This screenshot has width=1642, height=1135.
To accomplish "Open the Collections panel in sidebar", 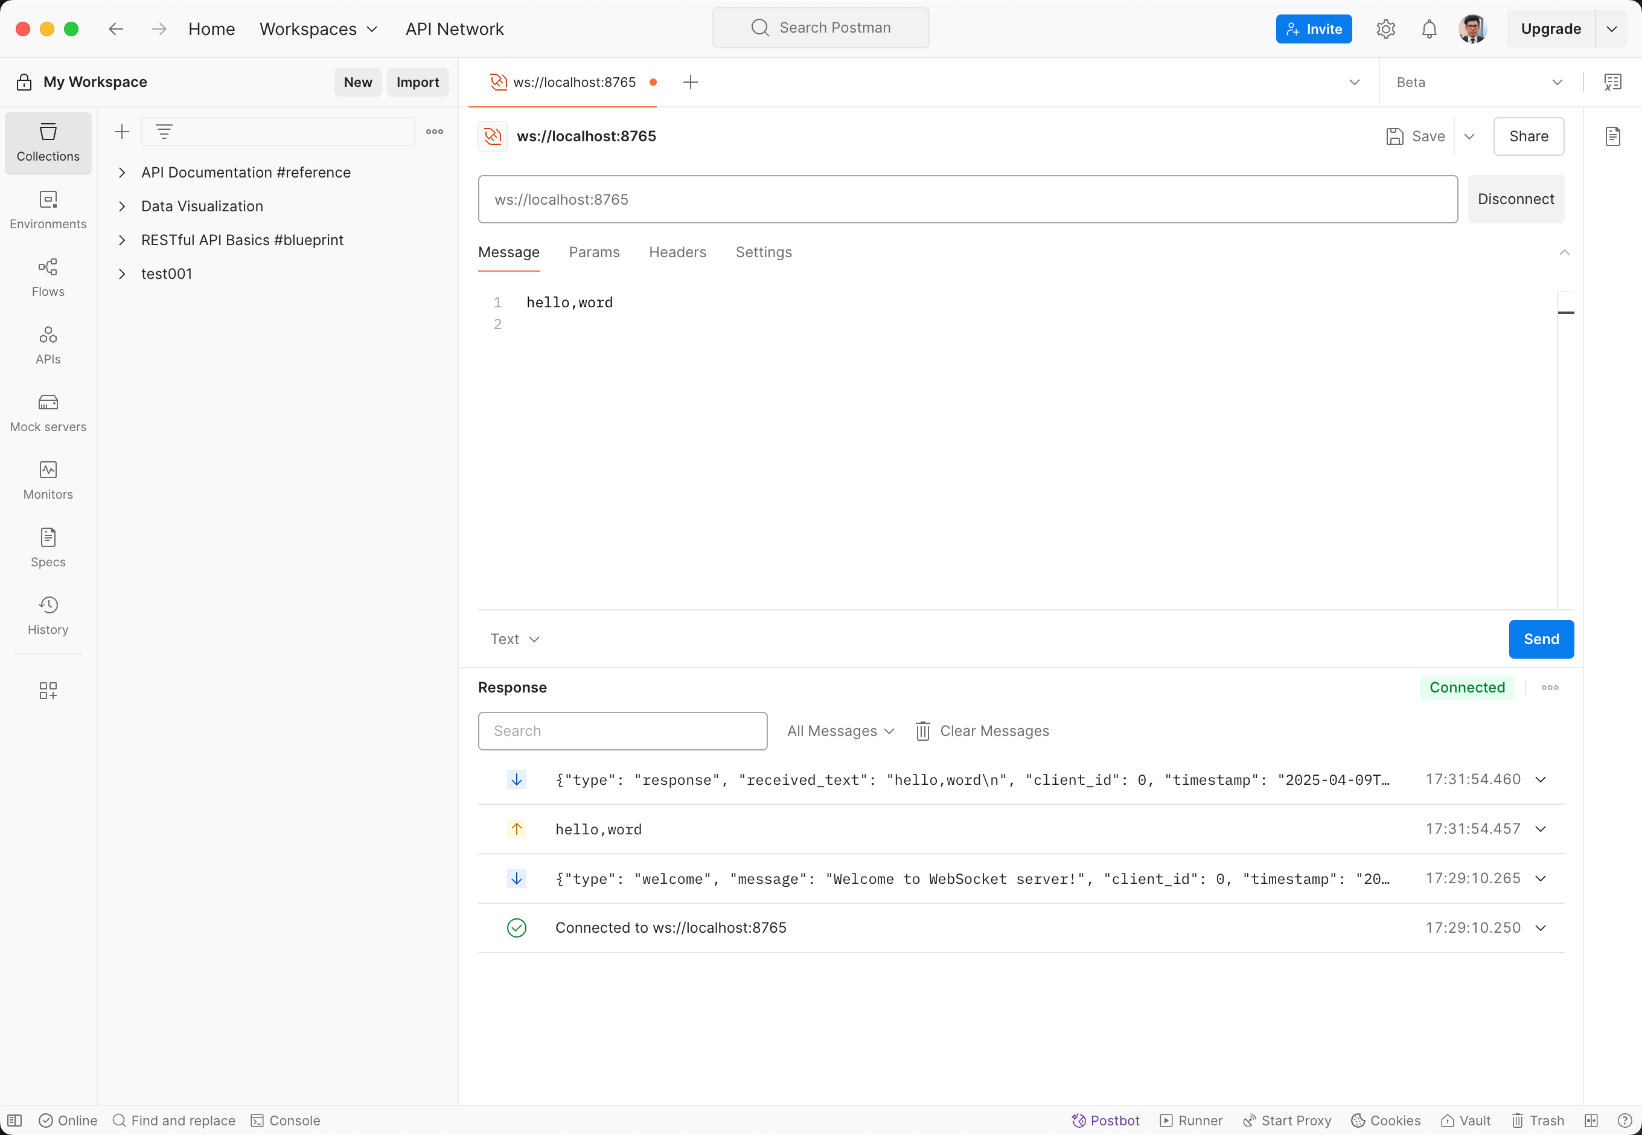I will coord(48,142).
